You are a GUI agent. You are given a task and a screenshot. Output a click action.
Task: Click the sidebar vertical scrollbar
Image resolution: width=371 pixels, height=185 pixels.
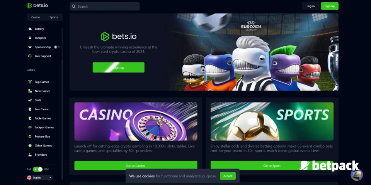[63, 104]
